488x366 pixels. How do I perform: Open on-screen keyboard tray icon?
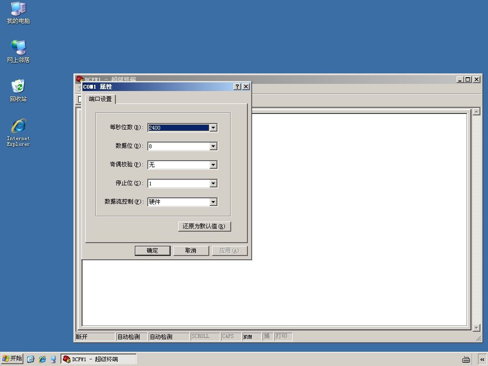466,359
